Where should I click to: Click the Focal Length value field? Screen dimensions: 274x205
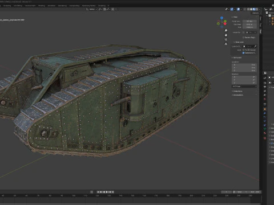point(249,21)
